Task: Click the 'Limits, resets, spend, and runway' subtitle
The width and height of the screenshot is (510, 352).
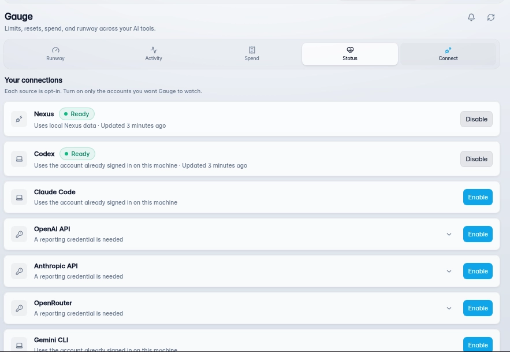Action: [x=80, y=29]
